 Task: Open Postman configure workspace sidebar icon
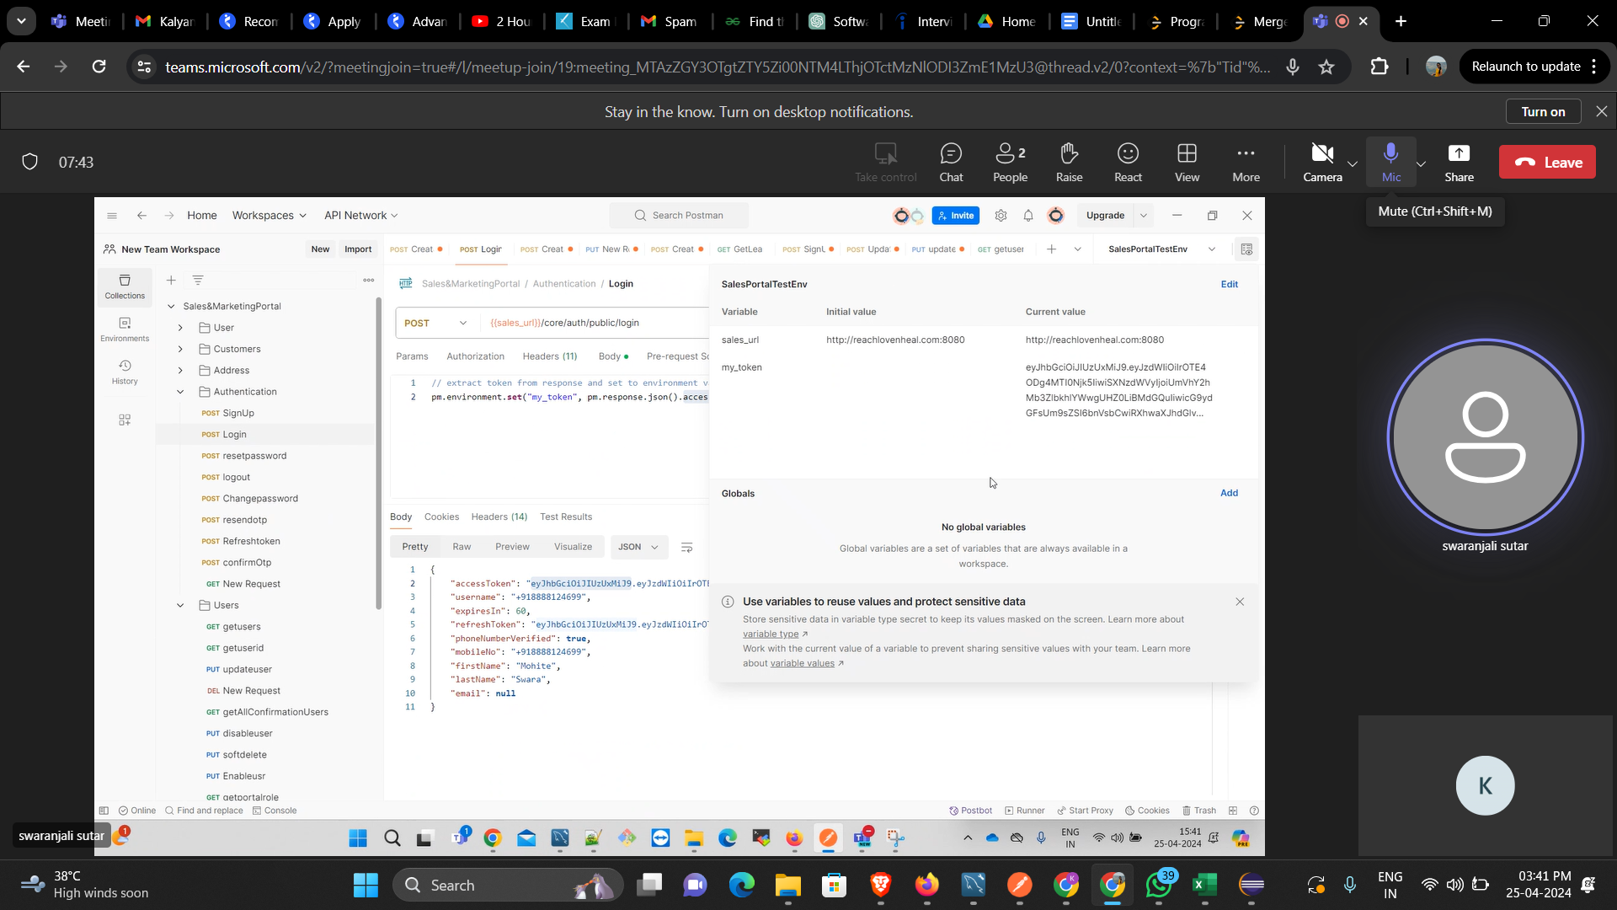coord(125,420)
